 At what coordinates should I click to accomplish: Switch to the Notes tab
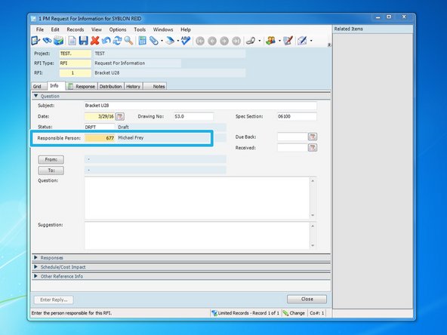coord(155,86)
